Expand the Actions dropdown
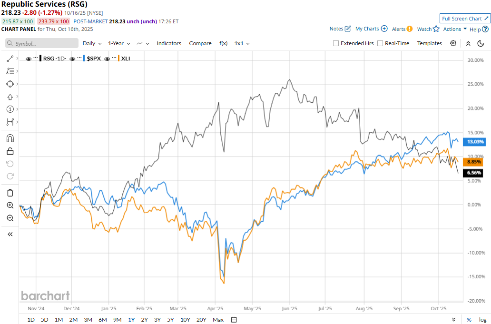The image size is (491, 324). pos(455,29)
